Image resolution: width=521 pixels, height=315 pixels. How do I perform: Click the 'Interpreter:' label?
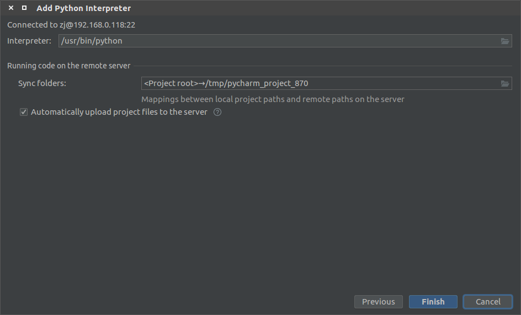click(x=29, y=41)
